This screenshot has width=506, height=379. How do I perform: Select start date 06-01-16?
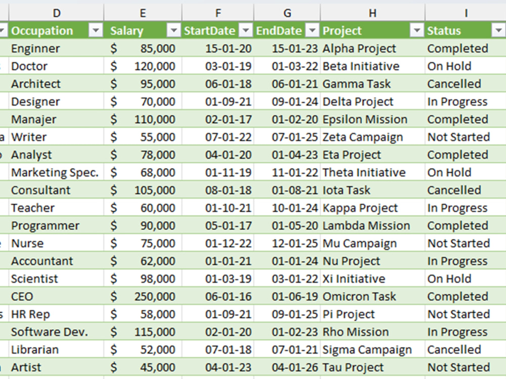pyautogui.click(x=218, y=297)
